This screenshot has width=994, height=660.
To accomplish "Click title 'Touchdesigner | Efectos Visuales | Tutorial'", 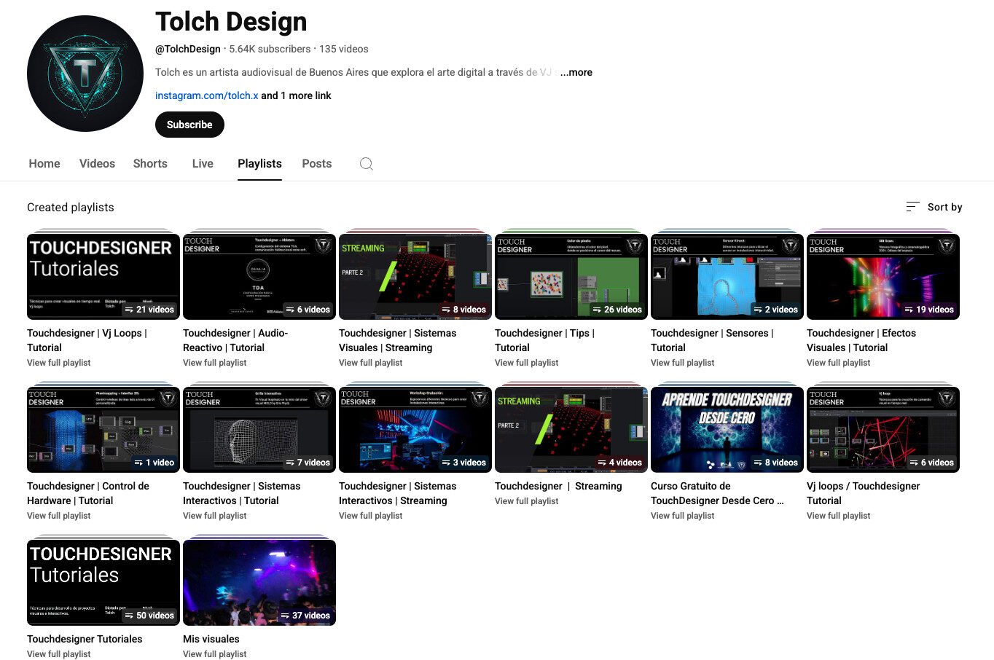I will click(x=861, y=340).
